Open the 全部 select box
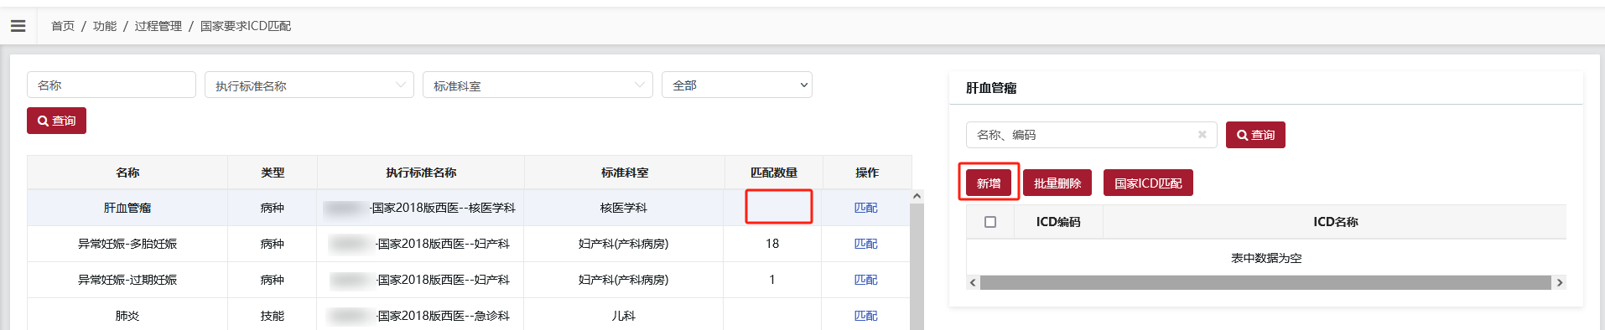Viewport: 1605px width, 330px height. 737,85
